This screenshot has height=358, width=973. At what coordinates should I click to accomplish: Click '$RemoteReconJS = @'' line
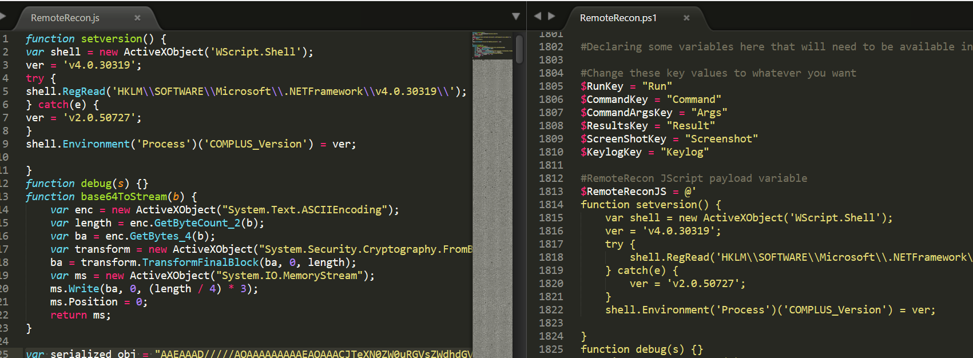coord(638,192)
